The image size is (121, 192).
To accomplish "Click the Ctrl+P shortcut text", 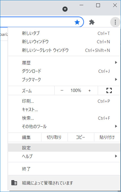I will [x=104, y=101].
